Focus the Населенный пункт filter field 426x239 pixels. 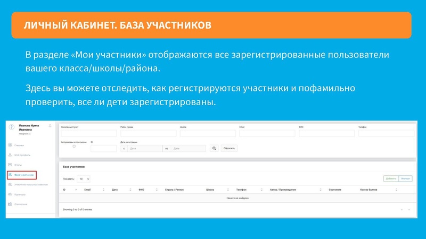tap(89, 133)
